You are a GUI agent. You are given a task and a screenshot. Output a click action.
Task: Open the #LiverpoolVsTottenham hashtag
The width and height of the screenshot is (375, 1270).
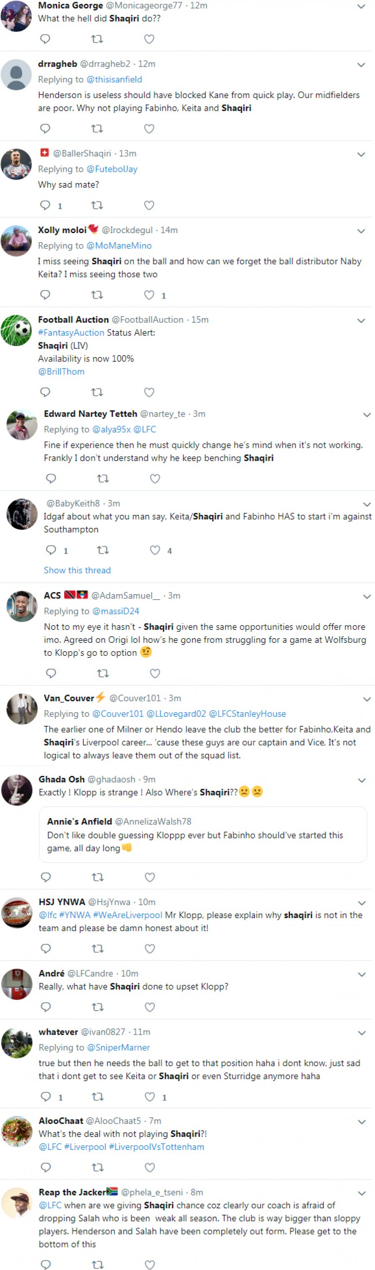pos(156,1147)
